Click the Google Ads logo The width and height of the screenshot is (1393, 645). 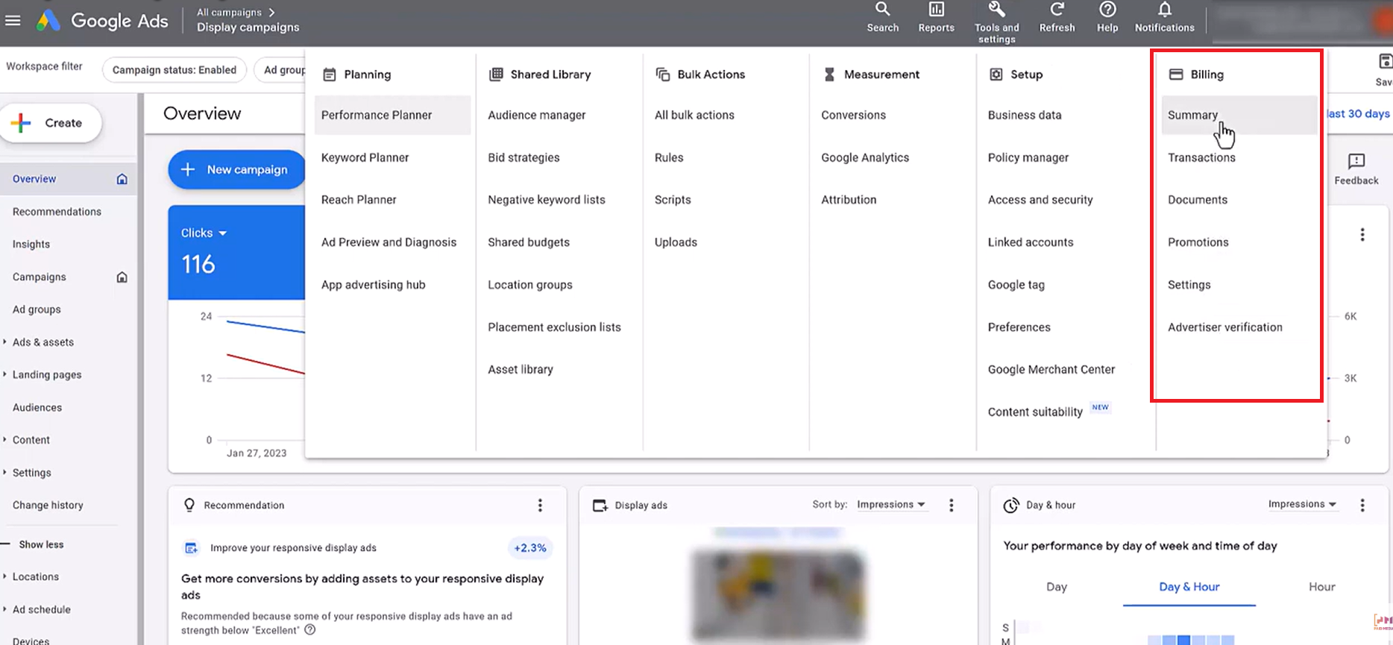103,21
